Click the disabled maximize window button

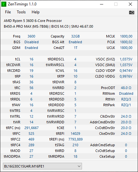[x=116, y=4]
